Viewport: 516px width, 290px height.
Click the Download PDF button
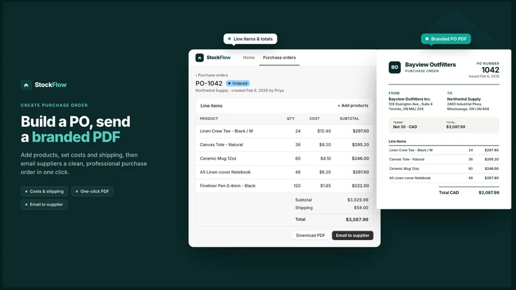coord(310,235)
